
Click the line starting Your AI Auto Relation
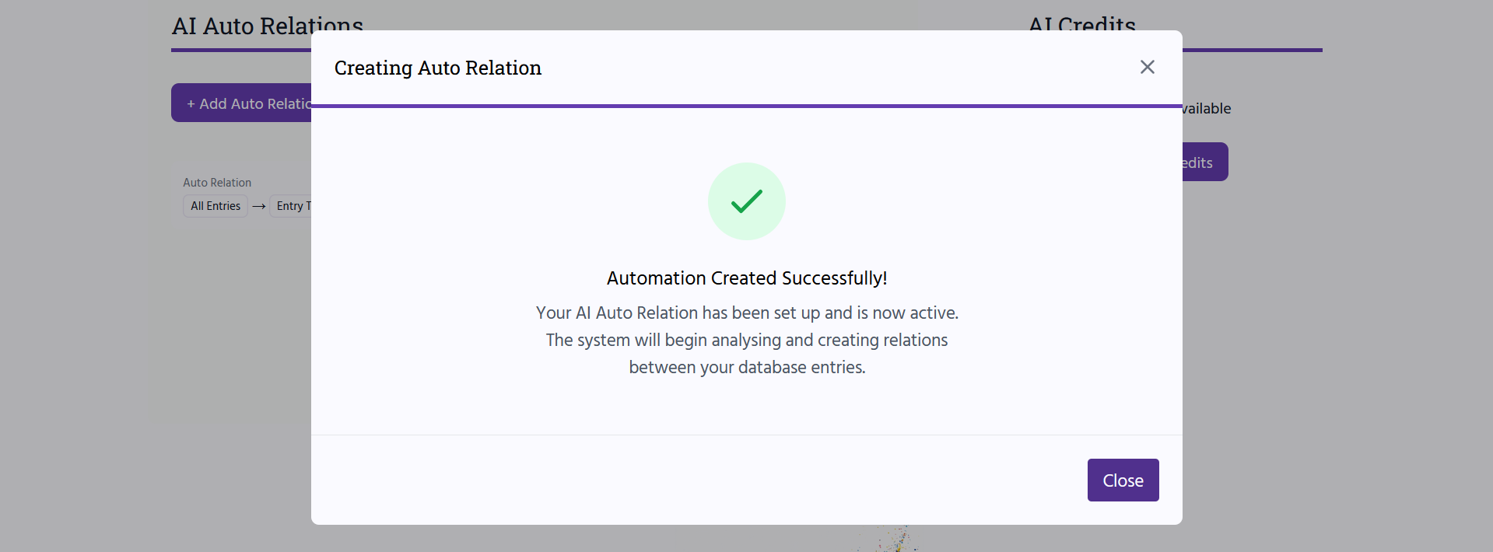tap(747, 313)
